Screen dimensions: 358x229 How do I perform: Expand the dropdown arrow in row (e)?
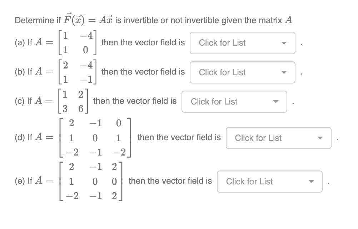click(x=311, y=182)
